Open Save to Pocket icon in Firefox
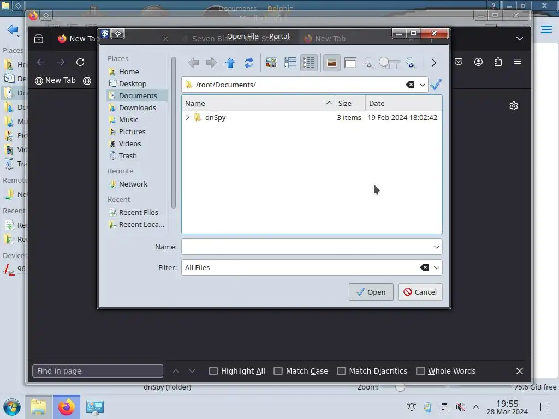Viewport: 559px width, 419px height. click(459, 62)
